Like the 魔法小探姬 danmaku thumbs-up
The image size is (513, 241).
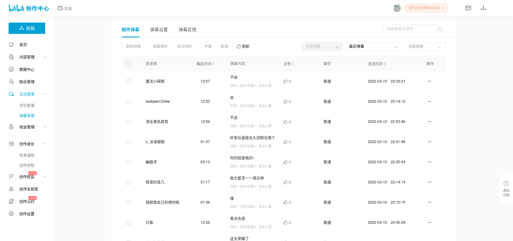click(286, 81)
